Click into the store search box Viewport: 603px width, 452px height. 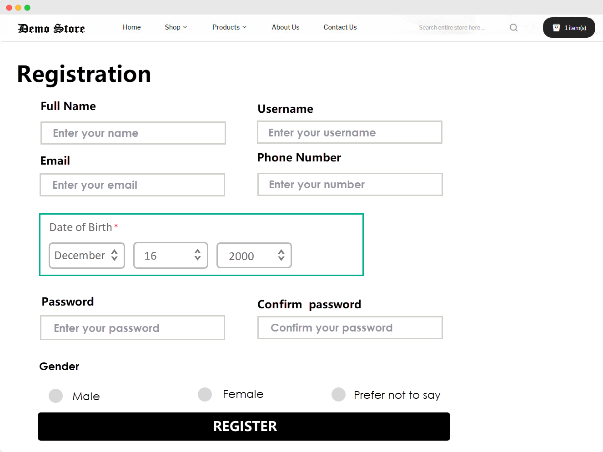[x=455, y=28]
